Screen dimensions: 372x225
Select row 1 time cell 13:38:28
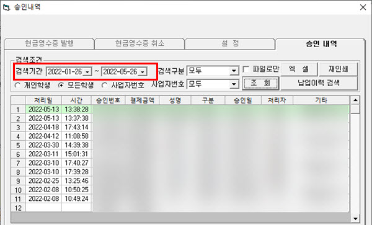coord(76,109)
